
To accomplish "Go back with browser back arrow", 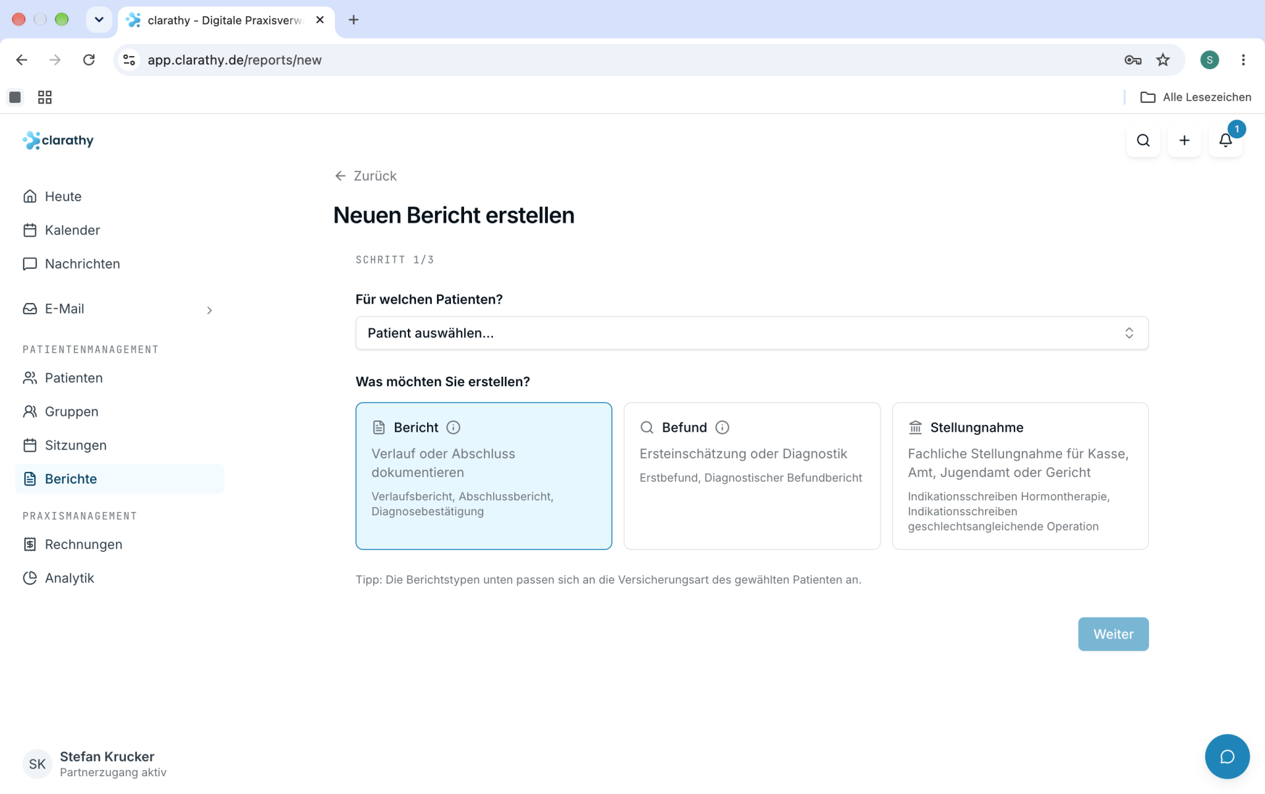I will [x=22, y=60].
